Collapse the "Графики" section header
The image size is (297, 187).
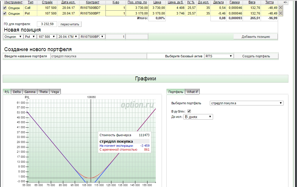click(145, 79)
